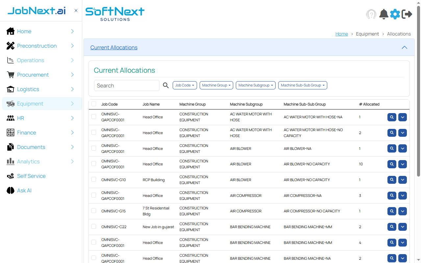Click inside the Search input field
The width and height of the screenshot is (421, 263).
(127, 85)
